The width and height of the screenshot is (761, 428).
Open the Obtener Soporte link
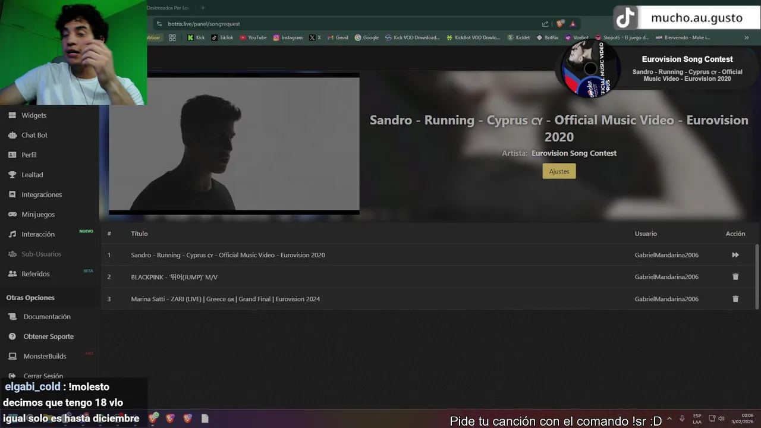(x=49, y=336)
